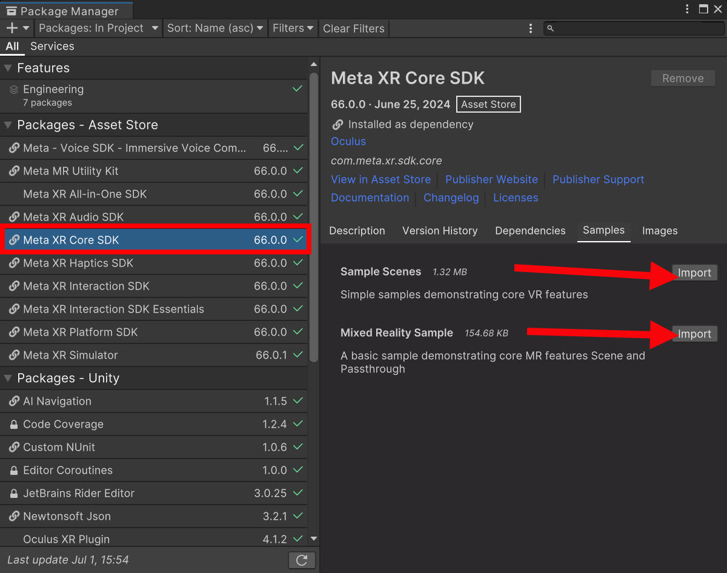Select the Engineering feature set
Screen dimensions: 727x573
pyautogui.click(x=154, y=96)
